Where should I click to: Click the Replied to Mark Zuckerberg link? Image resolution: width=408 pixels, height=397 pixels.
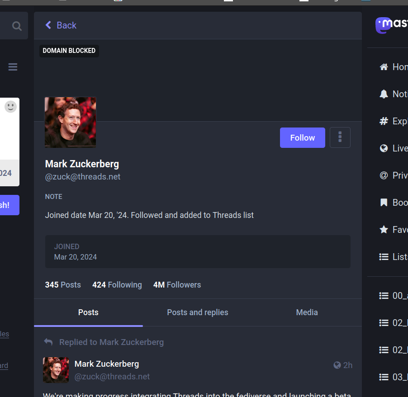(112, 342)
